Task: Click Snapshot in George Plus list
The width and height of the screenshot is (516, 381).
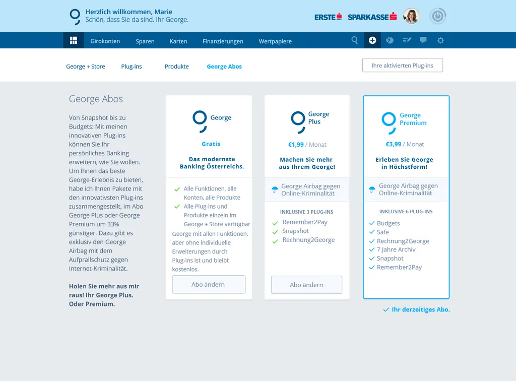Action: [x=295, y=231]
